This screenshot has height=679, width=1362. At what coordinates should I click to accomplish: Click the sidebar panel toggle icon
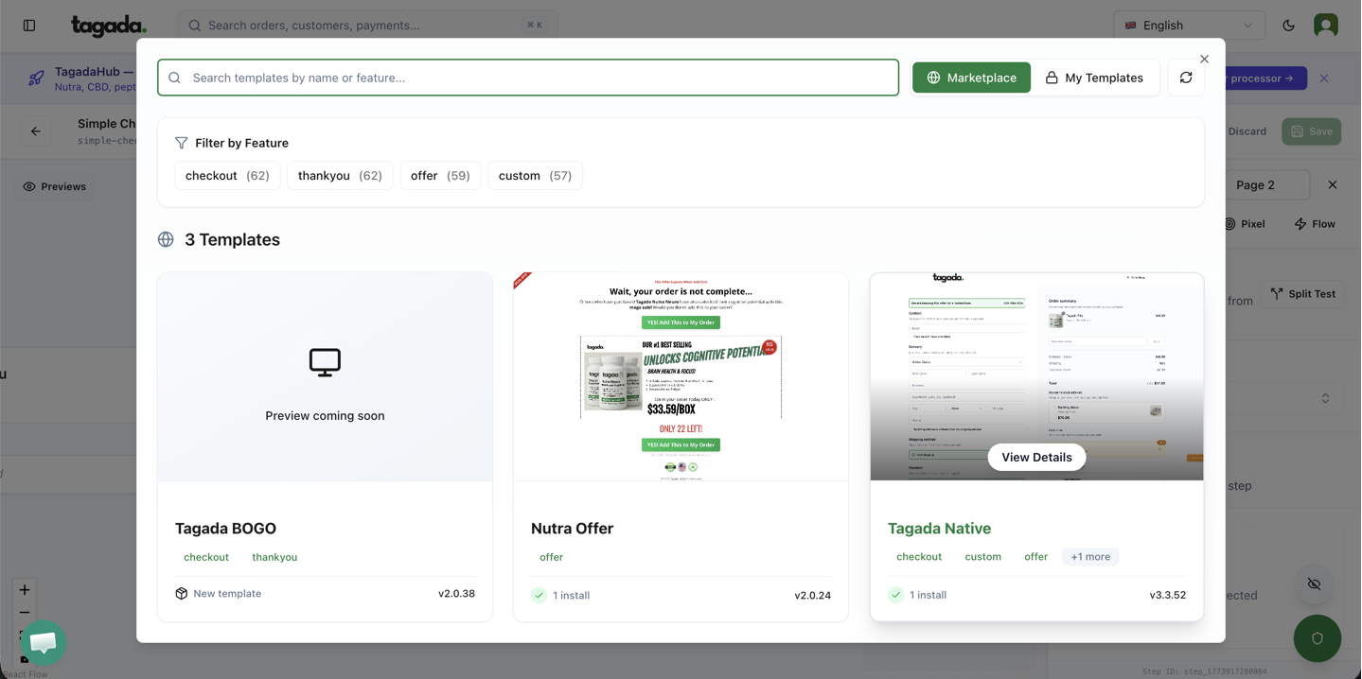(29, 26)
